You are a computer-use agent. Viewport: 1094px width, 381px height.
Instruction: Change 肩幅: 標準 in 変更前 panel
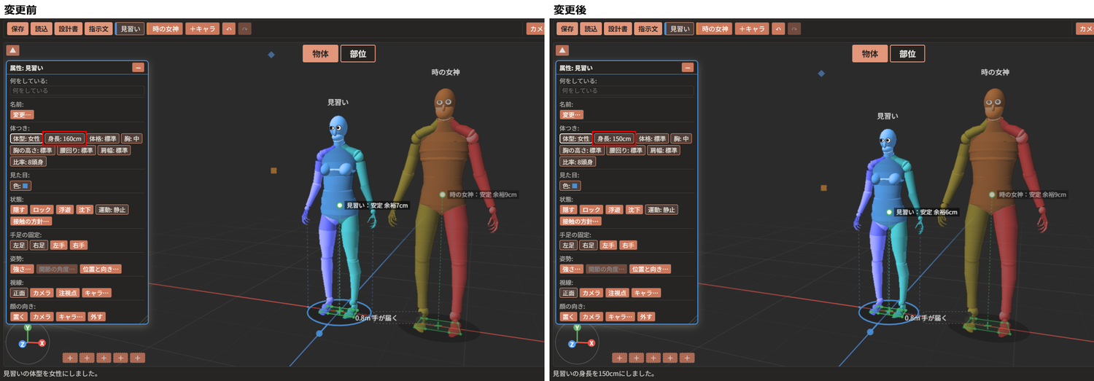tap(114, 150)
